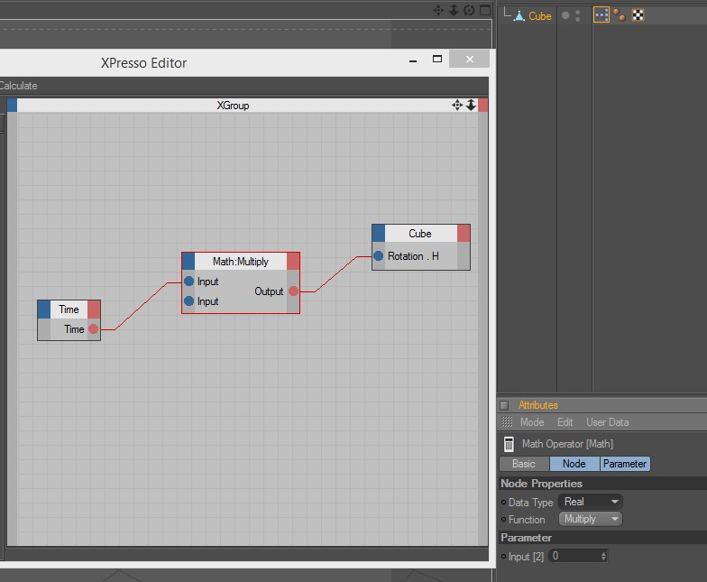
Task: Click the Attributes panel grip icon
Action: tap(507, 422)
